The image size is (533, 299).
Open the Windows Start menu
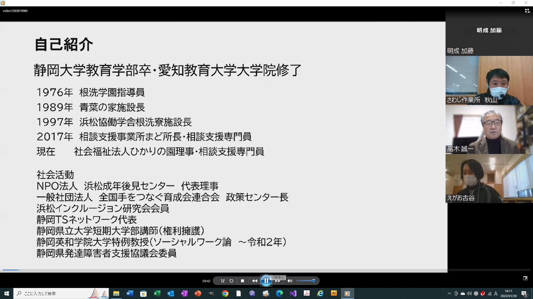point(7,293)
